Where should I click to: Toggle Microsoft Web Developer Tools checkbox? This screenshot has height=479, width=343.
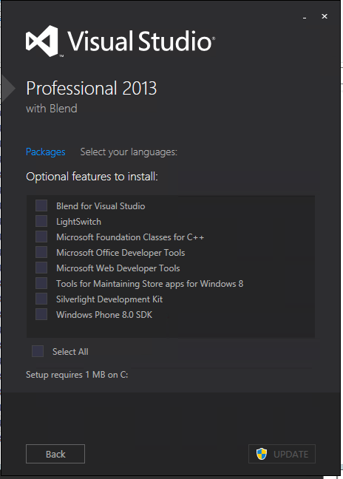tap(41, 268)
